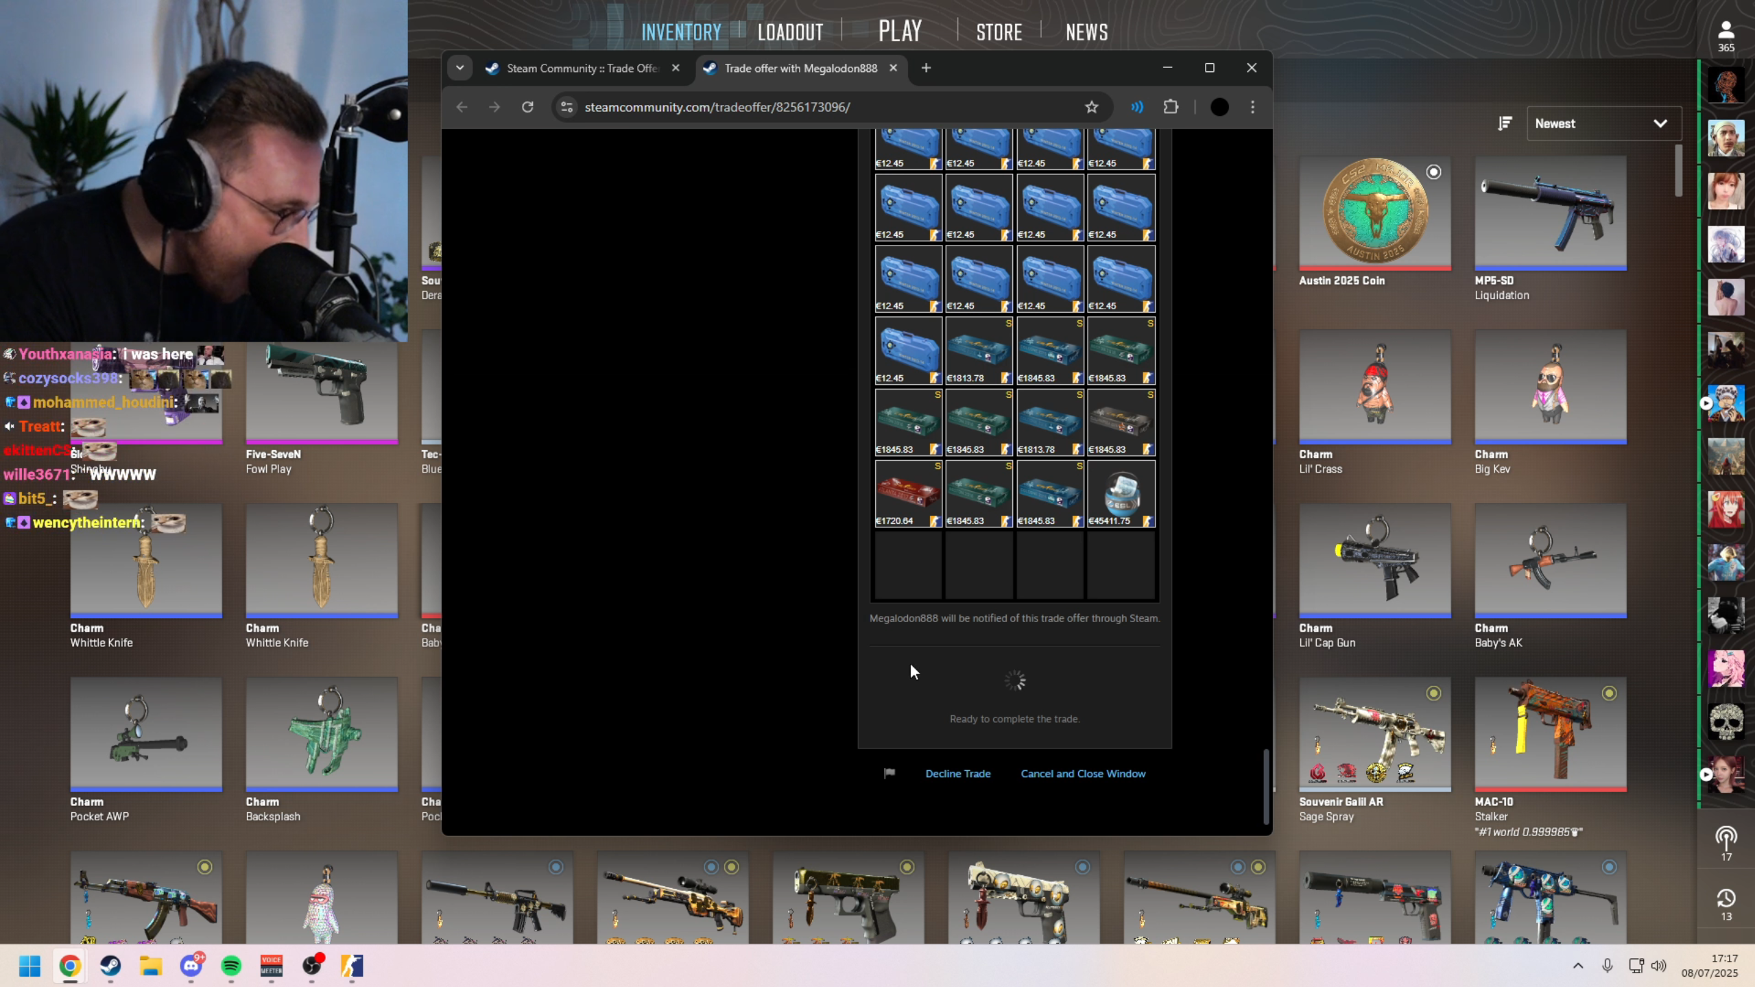This screenshot has width=1755, height=987.
Task: Switch to the LOADOUT tab
Action: point(790,32)
